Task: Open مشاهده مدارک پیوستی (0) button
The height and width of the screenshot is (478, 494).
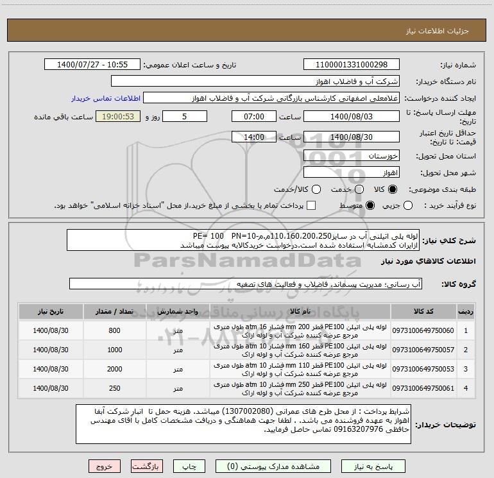Action: 273,466
